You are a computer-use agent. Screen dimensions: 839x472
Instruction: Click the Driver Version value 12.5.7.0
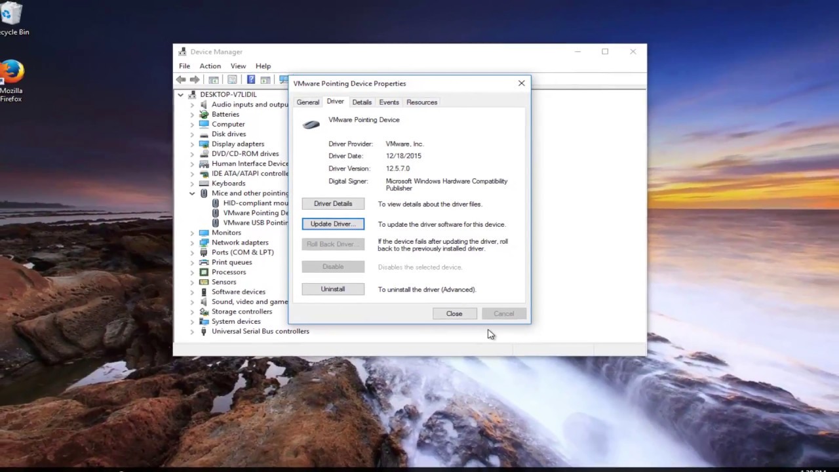(x=398, y=168)
